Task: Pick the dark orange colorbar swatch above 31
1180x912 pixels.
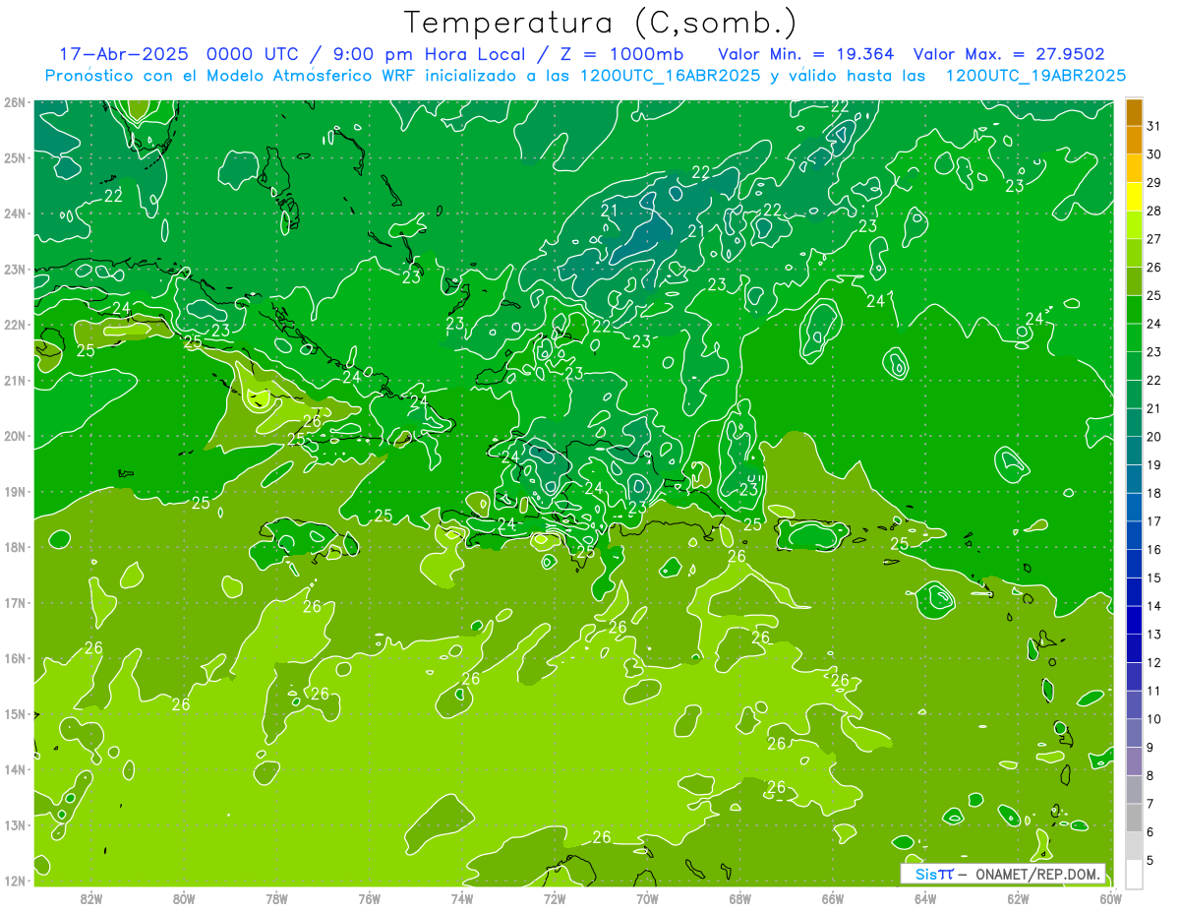Action: [1134, 112]
